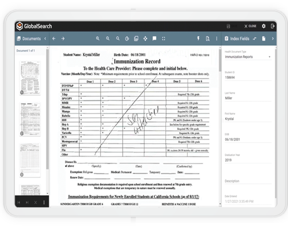Viewport: 288px width, 227px height.
Task: Toggle the fullscreen fit icon
Action: pyautogui.click(x=163, y=39)
